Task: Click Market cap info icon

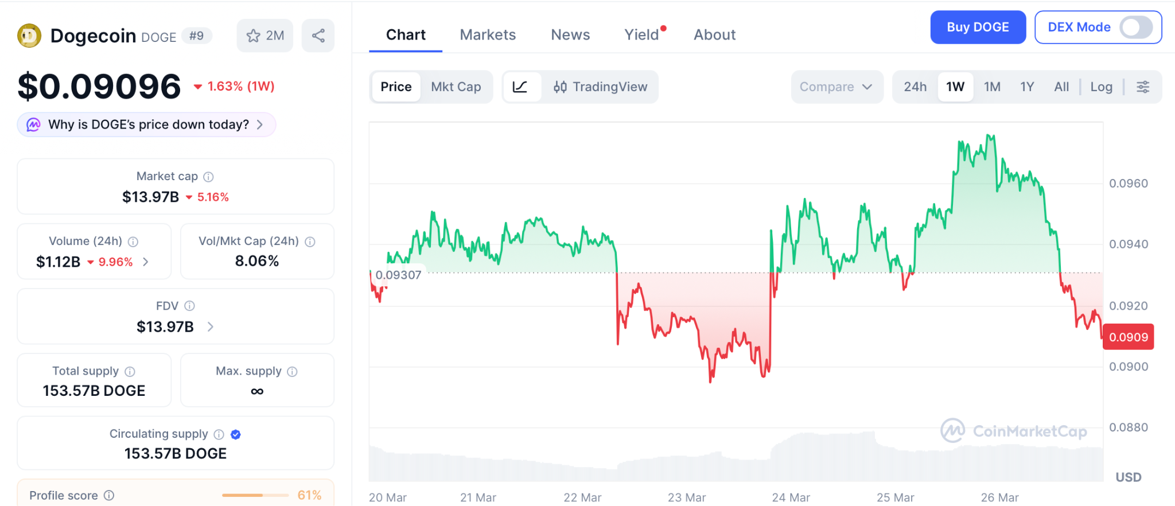Action: (x=209, y=177)
